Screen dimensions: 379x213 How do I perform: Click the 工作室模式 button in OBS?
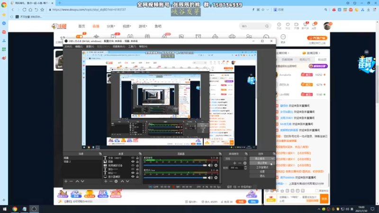click(x=262, y=168)
